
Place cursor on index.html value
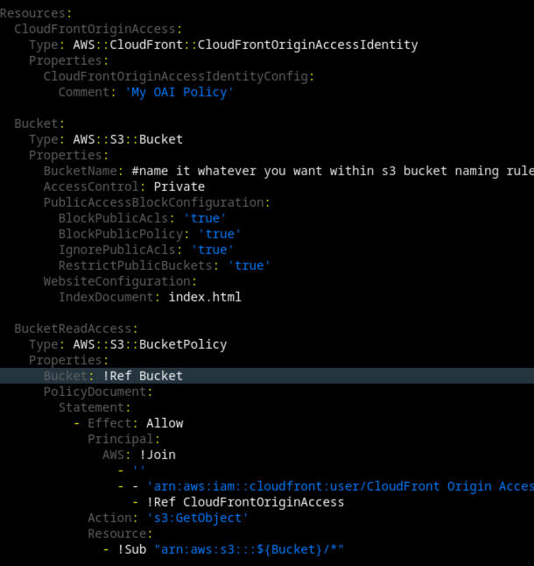tap(205, 297)
